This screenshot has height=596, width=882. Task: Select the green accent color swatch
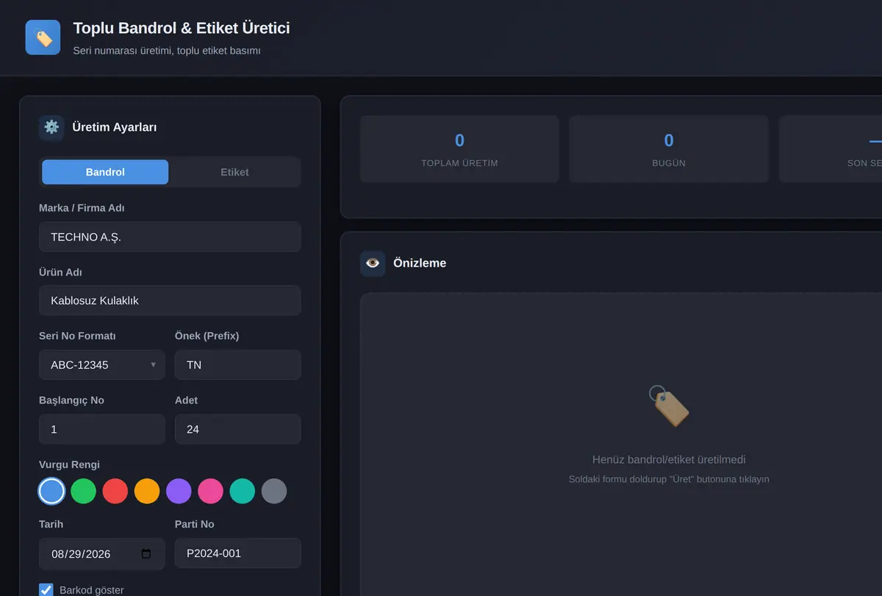click(83, 491)
